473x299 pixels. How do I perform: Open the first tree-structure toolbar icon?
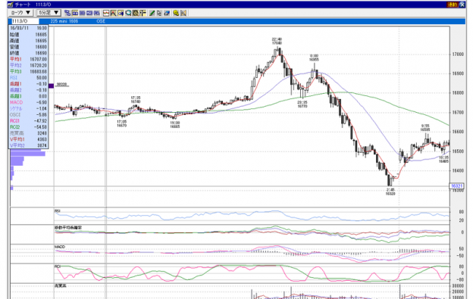[67, 13]
